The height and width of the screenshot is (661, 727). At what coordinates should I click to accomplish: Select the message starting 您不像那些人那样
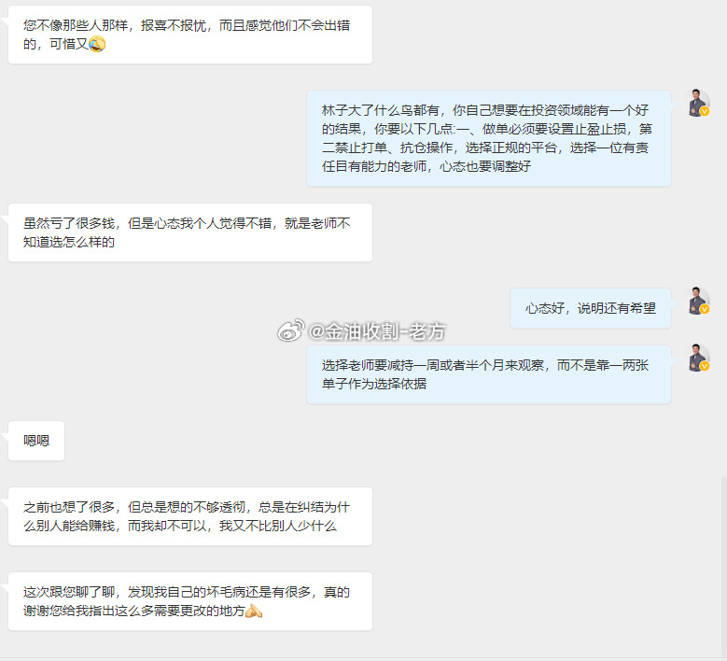pos(190,35)
